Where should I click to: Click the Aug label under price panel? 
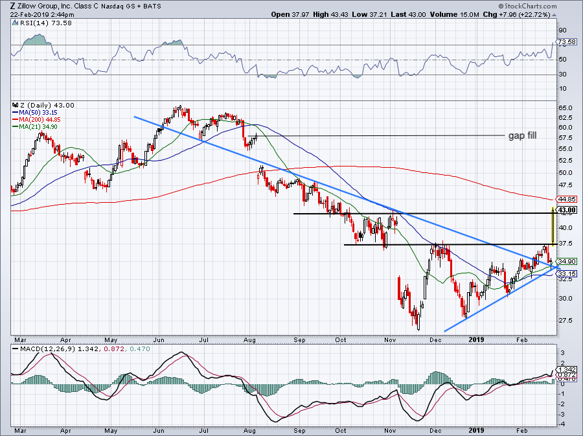(x=249, y=340)
